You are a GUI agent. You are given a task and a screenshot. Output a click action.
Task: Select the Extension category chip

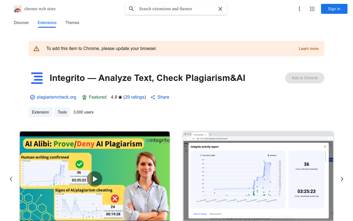click(40, 112)
